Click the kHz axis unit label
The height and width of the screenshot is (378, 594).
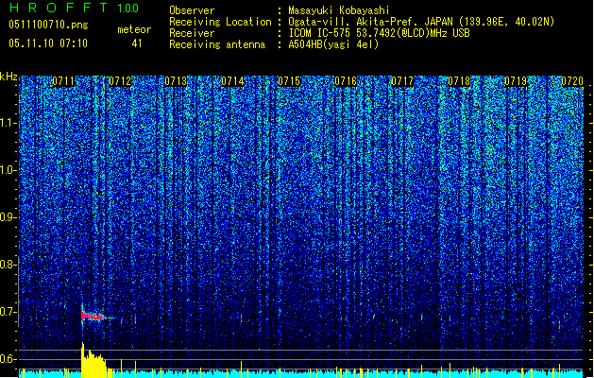pos(8,77)
